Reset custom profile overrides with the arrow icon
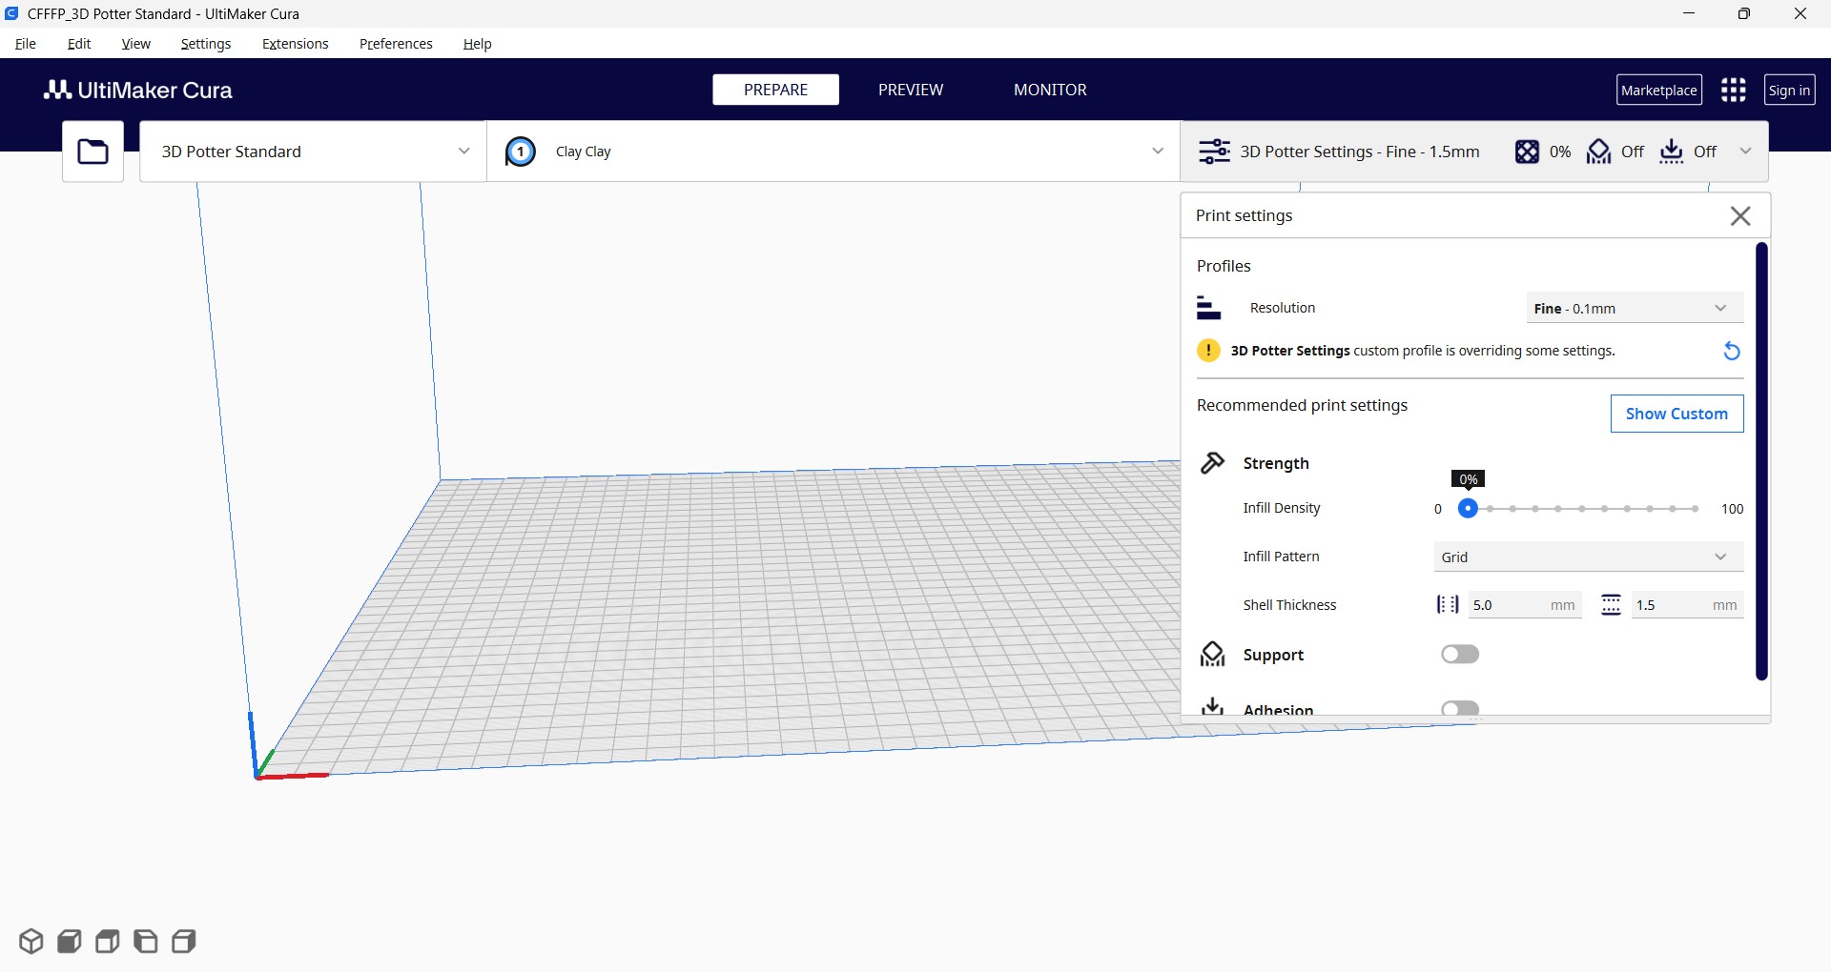 click(x=1732, y=351)
